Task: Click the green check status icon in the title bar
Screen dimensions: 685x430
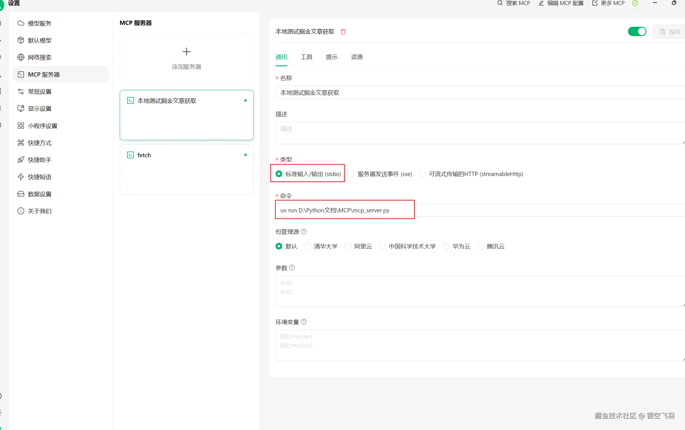Action: [635, 3]
